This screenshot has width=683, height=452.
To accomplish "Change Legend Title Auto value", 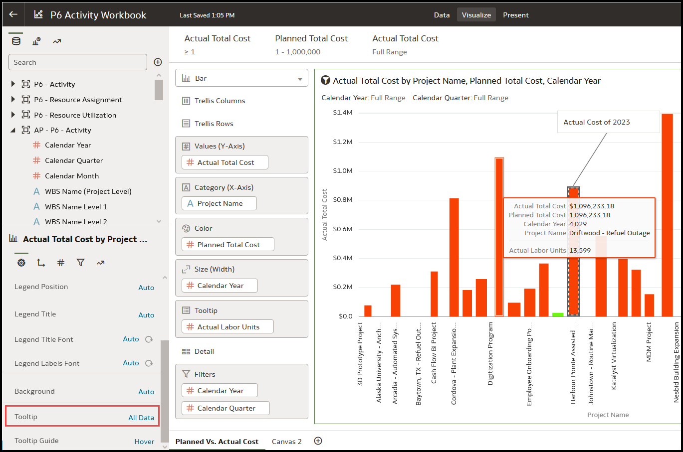I will (x=146, y=315).
